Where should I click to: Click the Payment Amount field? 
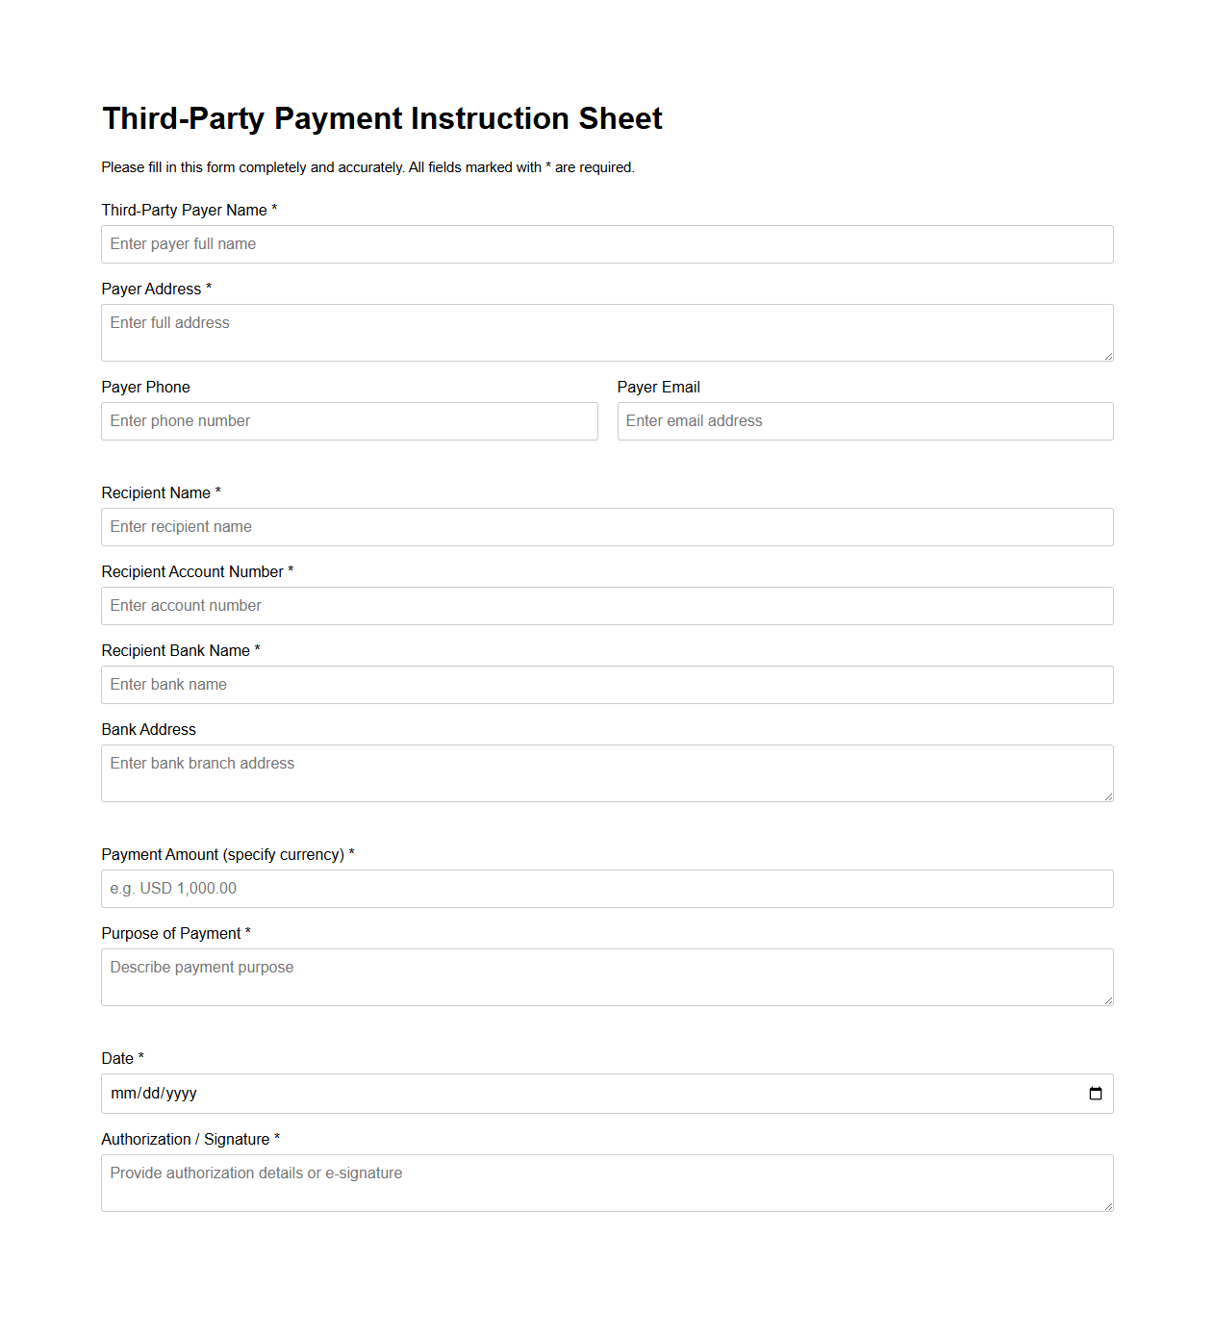607,888
